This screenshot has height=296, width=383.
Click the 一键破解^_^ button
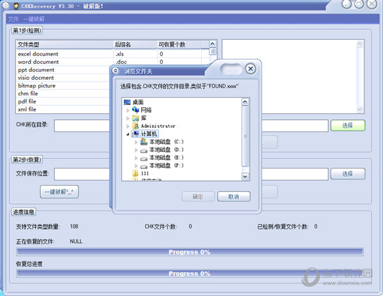point(59,192)
